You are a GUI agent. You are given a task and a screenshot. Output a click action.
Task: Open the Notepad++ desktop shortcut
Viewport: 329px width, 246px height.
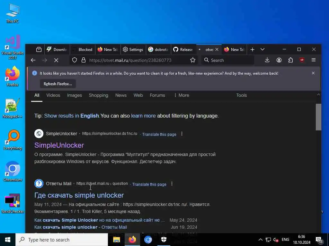pos(13,108)
